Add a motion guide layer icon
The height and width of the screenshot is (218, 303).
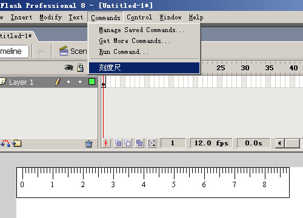point(5,143)
